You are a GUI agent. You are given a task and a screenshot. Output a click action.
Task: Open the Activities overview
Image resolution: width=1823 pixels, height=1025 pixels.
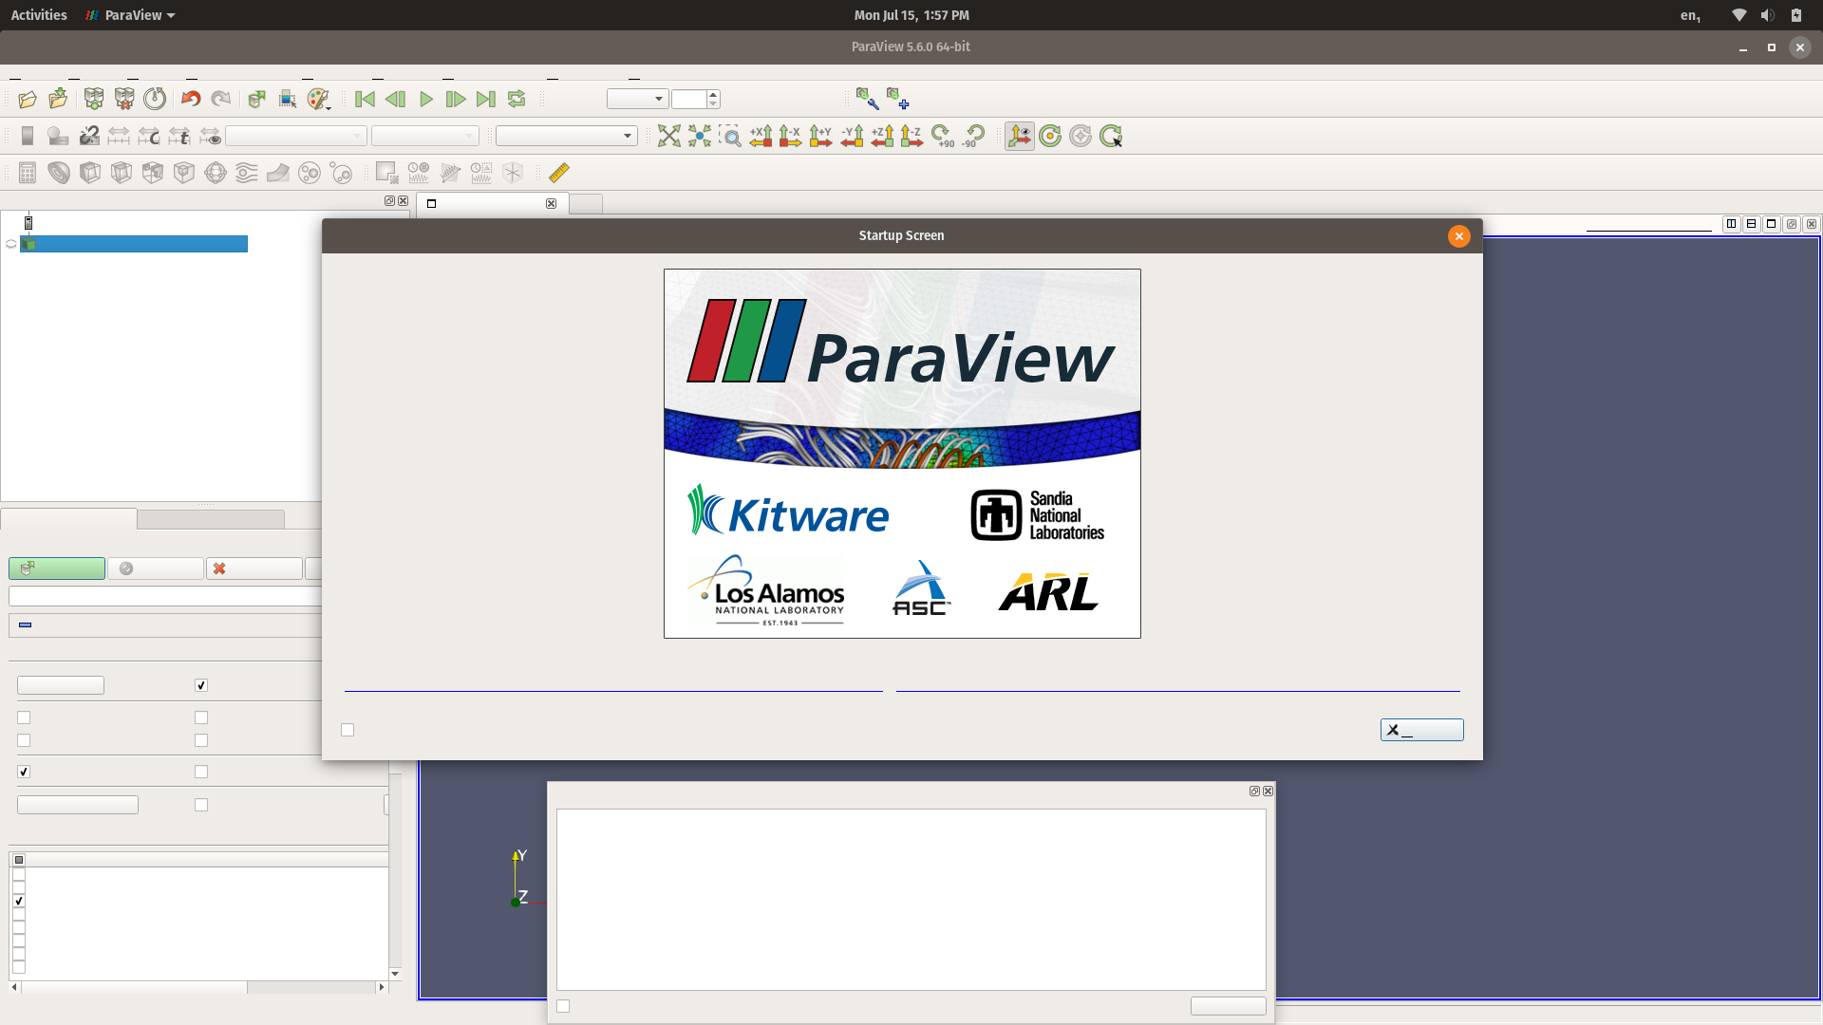[x=39, y=15]
